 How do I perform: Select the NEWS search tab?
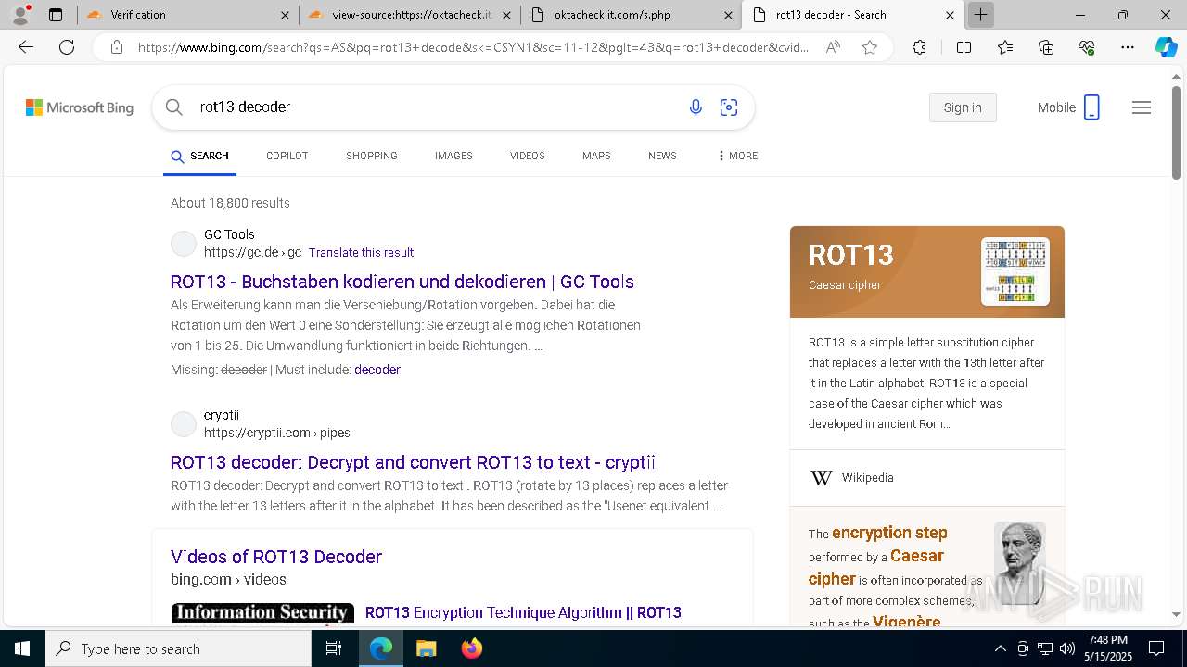[662, 156]
